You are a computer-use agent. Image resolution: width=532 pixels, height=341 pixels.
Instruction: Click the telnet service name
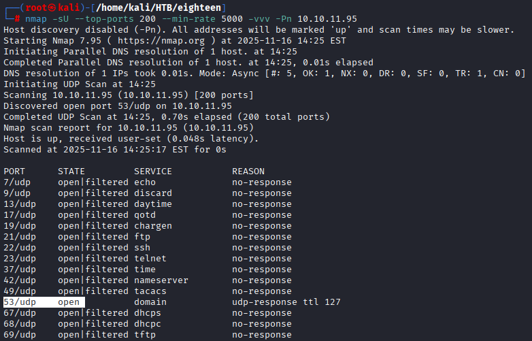[x=150, y=258]
